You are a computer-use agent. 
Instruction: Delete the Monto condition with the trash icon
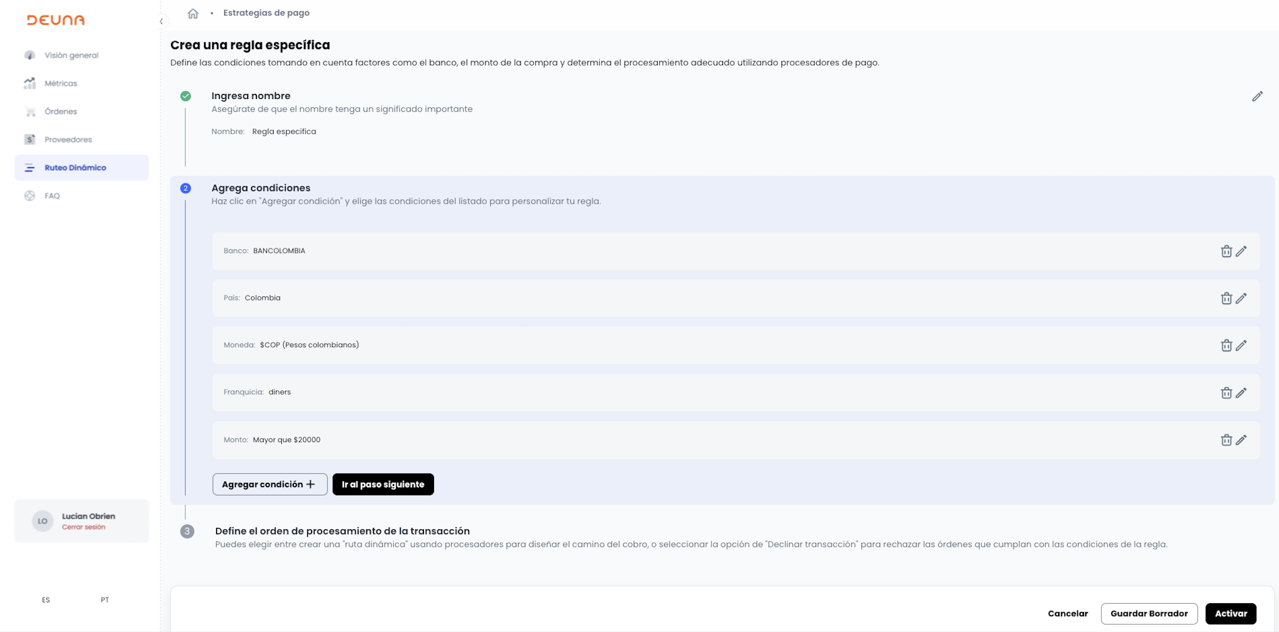tap(1226, 440)
